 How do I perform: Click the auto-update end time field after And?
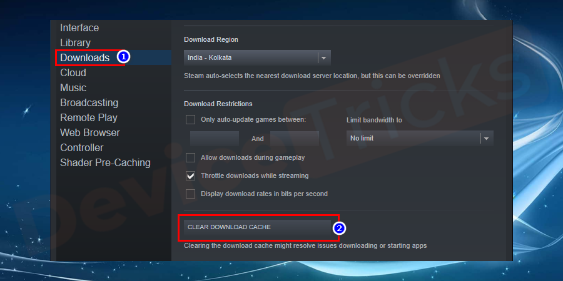click(295, 139)
